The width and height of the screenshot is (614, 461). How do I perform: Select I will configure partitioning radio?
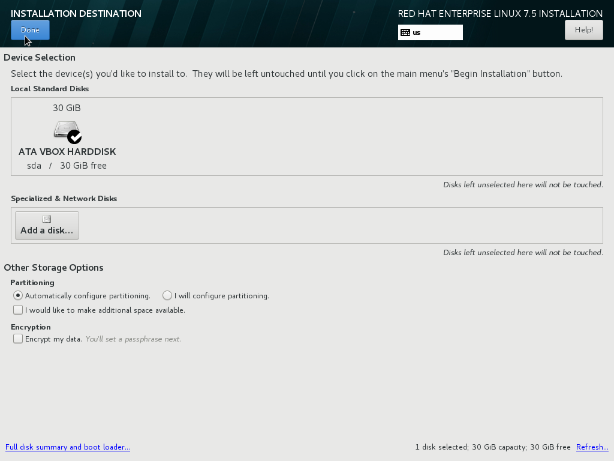tap(167, 295)
